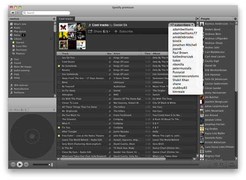Image resolution: width=246 pixels, height=180 pixels.
Task: Click the Online status indicator
Action: tap(232, 164)
